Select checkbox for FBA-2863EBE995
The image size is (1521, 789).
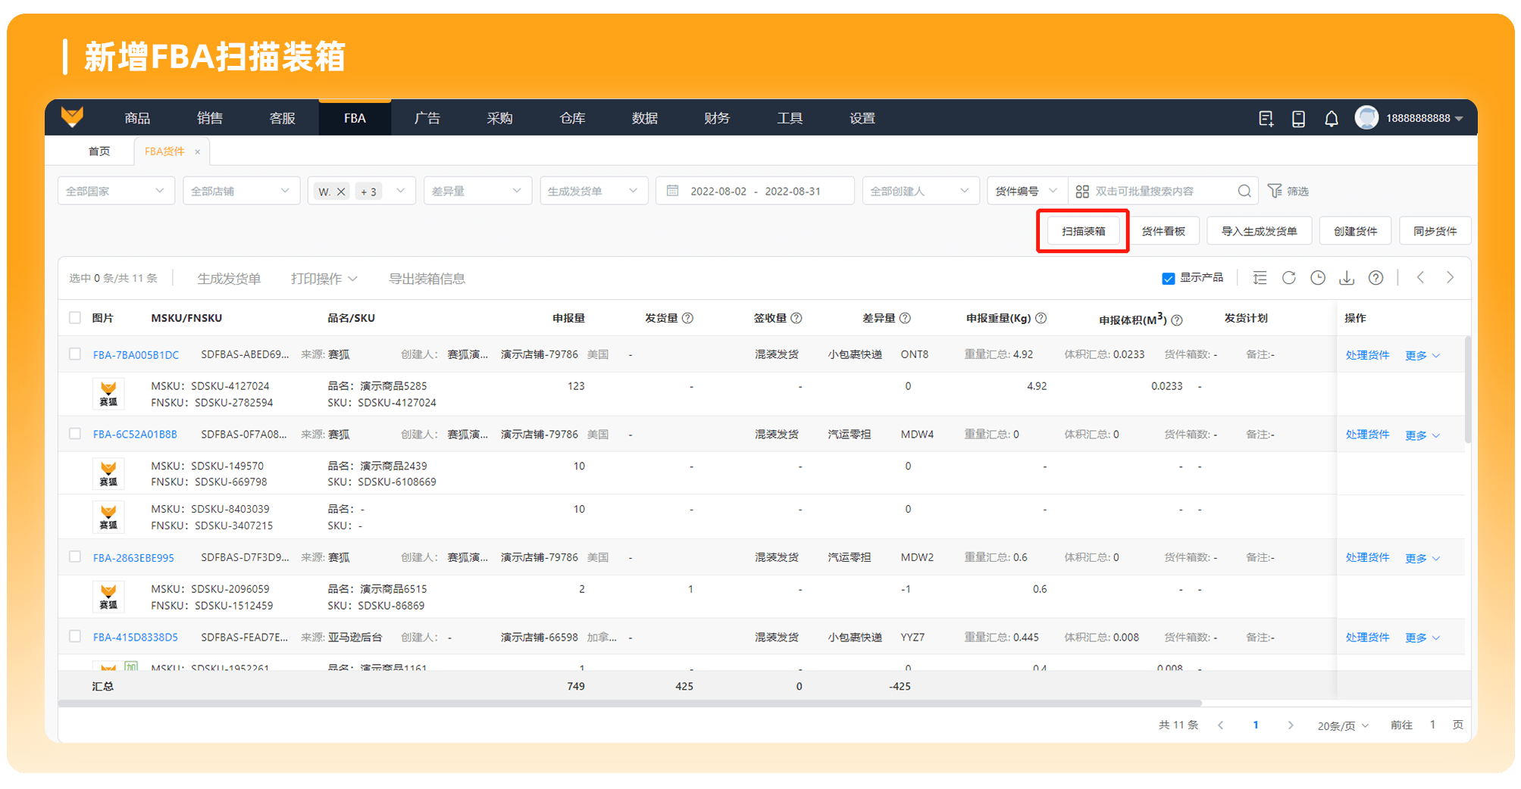(x=75, y=557)
